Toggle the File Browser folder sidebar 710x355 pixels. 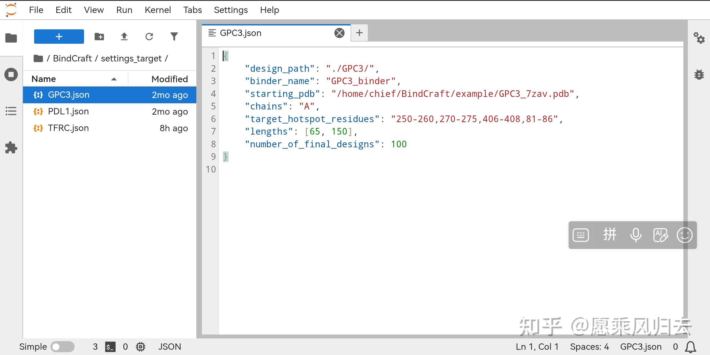click(x=11, y=38)
